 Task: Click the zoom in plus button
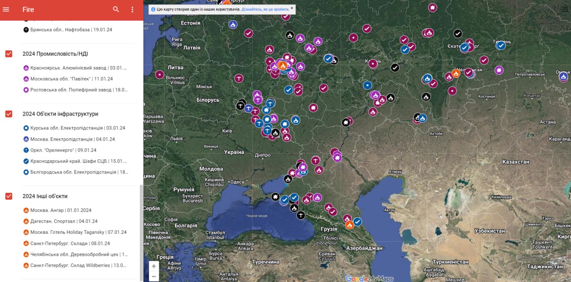tap(154, 266)
